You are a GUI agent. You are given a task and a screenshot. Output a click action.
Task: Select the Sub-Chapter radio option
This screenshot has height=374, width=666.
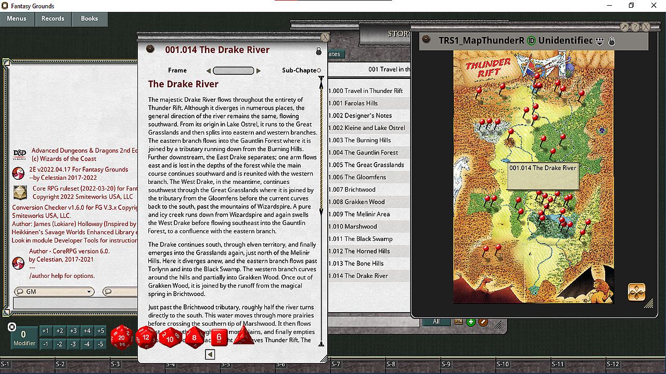[x=319, y=71]
